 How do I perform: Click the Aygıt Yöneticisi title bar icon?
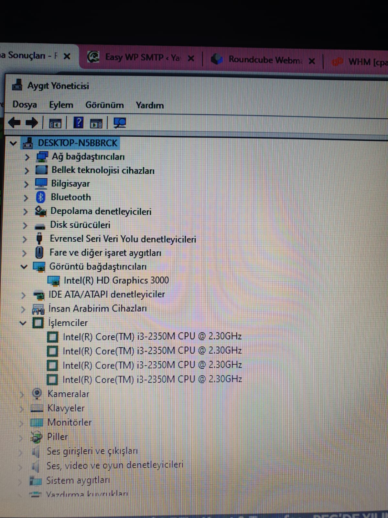(17, 85)
